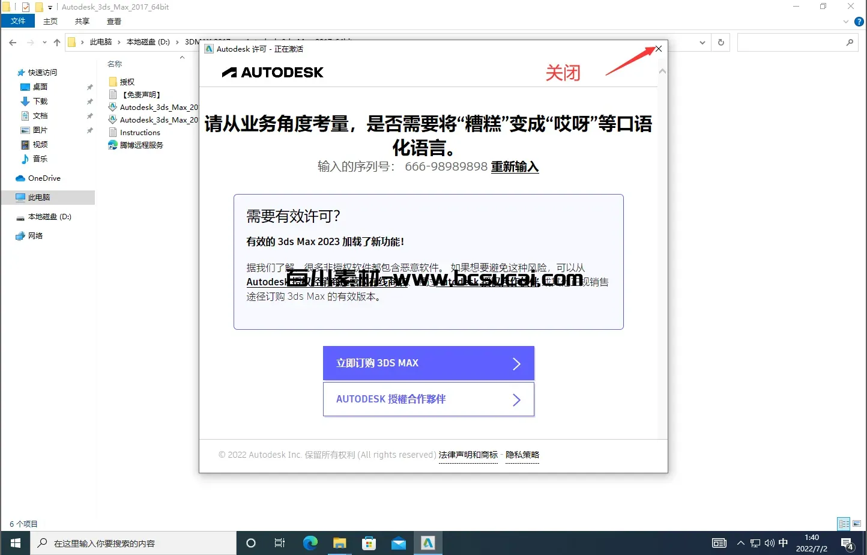The image size is (867, 555).
Task: Click new folder quick access icon
Action: (39, 7)
